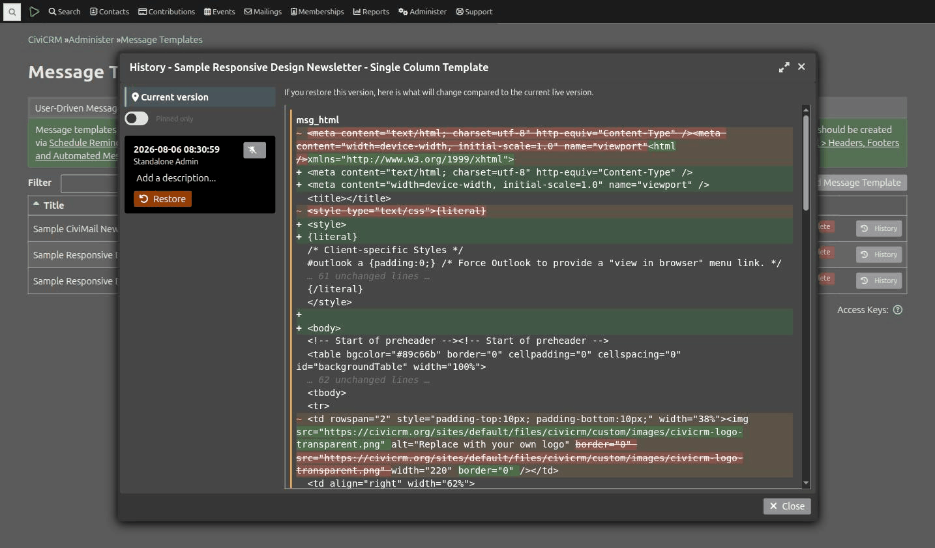The image size is (935, 548).
Task: Restore the 2026-08-06 08:30:59 version
Action: [x=162, y=199]
